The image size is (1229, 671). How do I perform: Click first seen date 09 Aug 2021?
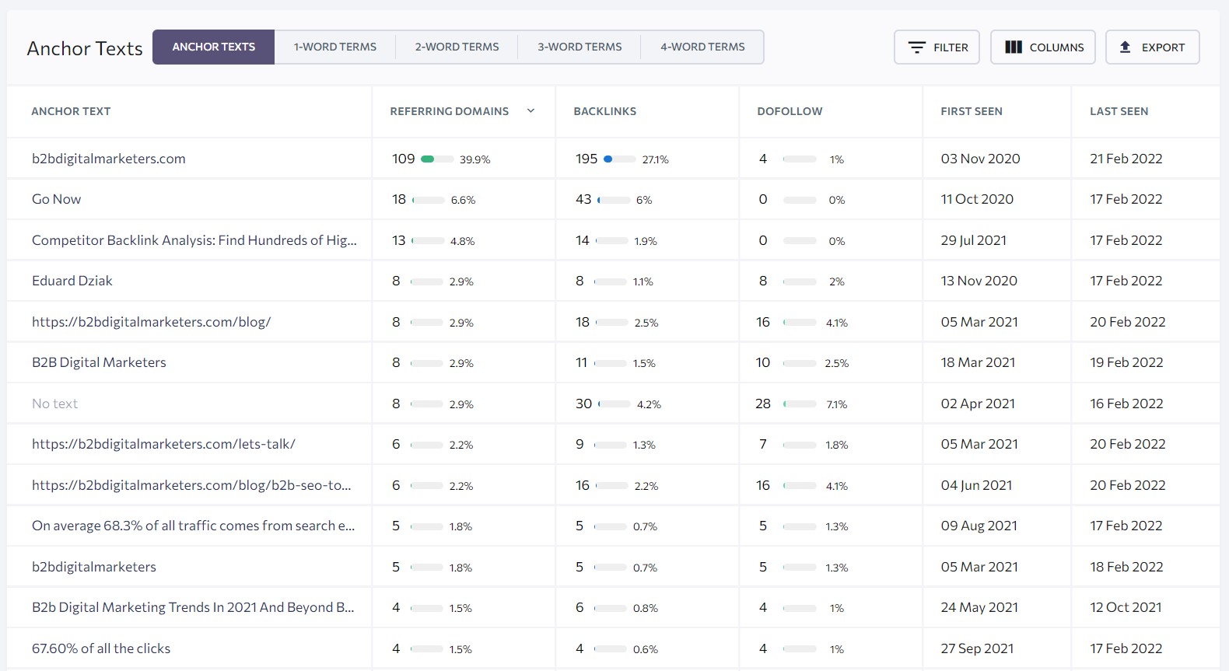pos(979,526)
